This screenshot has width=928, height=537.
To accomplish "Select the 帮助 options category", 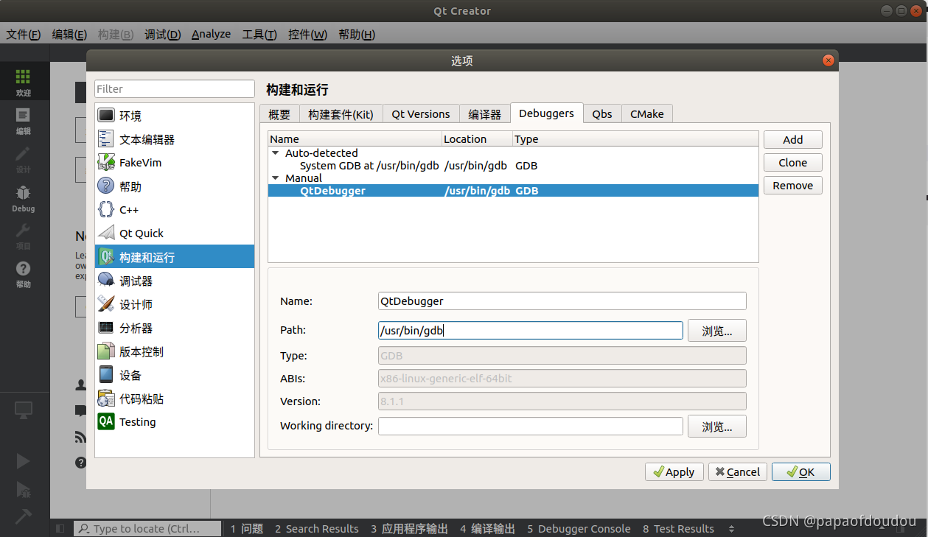I will click(x=175, y=186).
